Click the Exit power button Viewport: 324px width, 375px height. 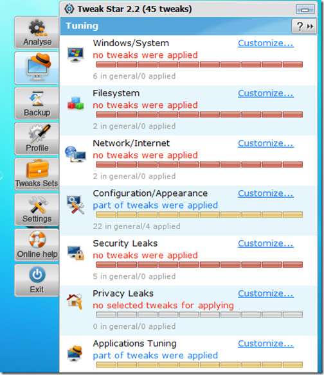37,281
